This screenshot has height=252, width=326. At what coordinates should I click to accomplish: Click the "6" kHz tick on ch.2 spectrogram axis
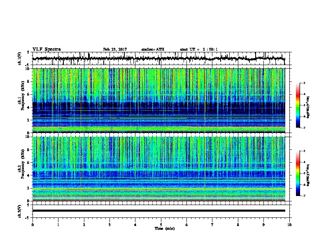pyautogui.click(x=29, y=162)
